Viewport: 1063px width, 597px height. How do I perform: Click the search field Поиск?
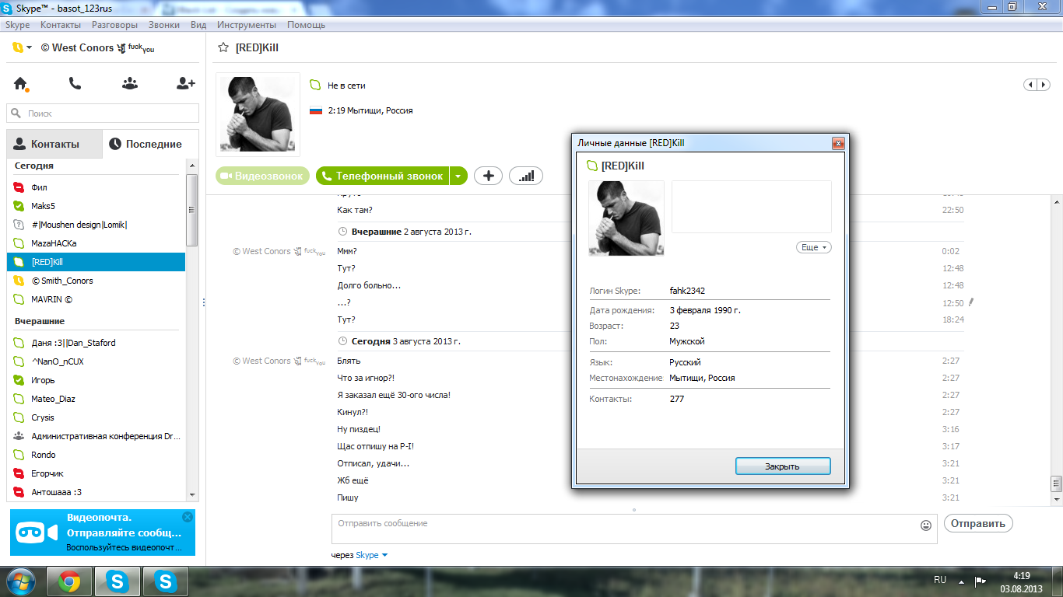pos(103,113)
